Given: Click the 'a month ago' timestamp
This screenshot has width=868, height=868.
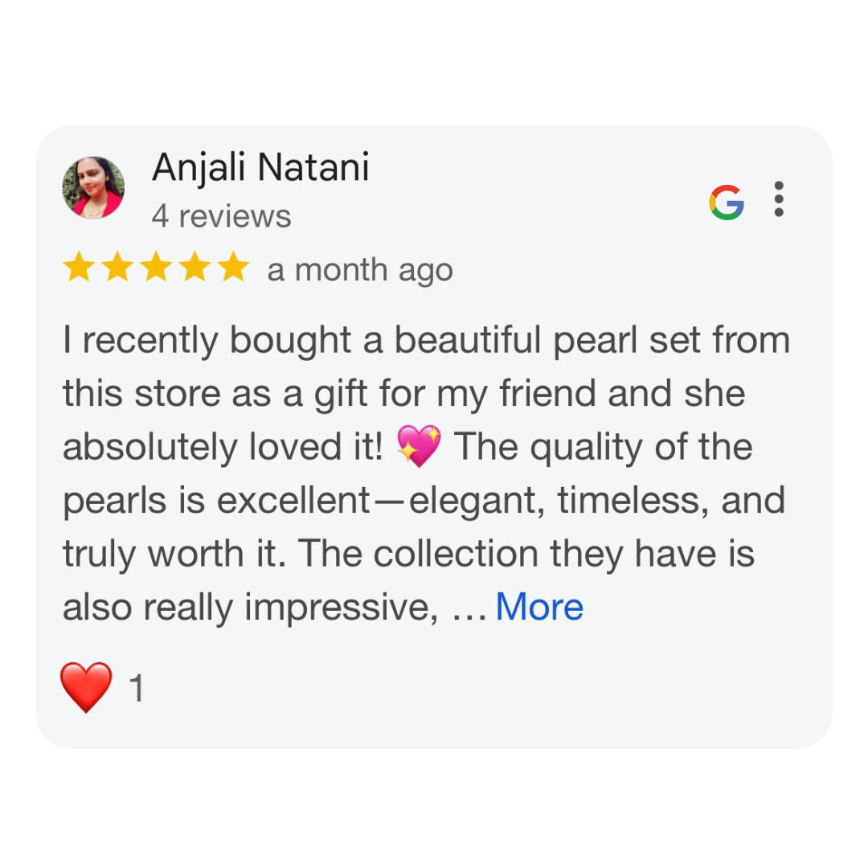Looking at the screenshot, I should [x=360, y=271].
